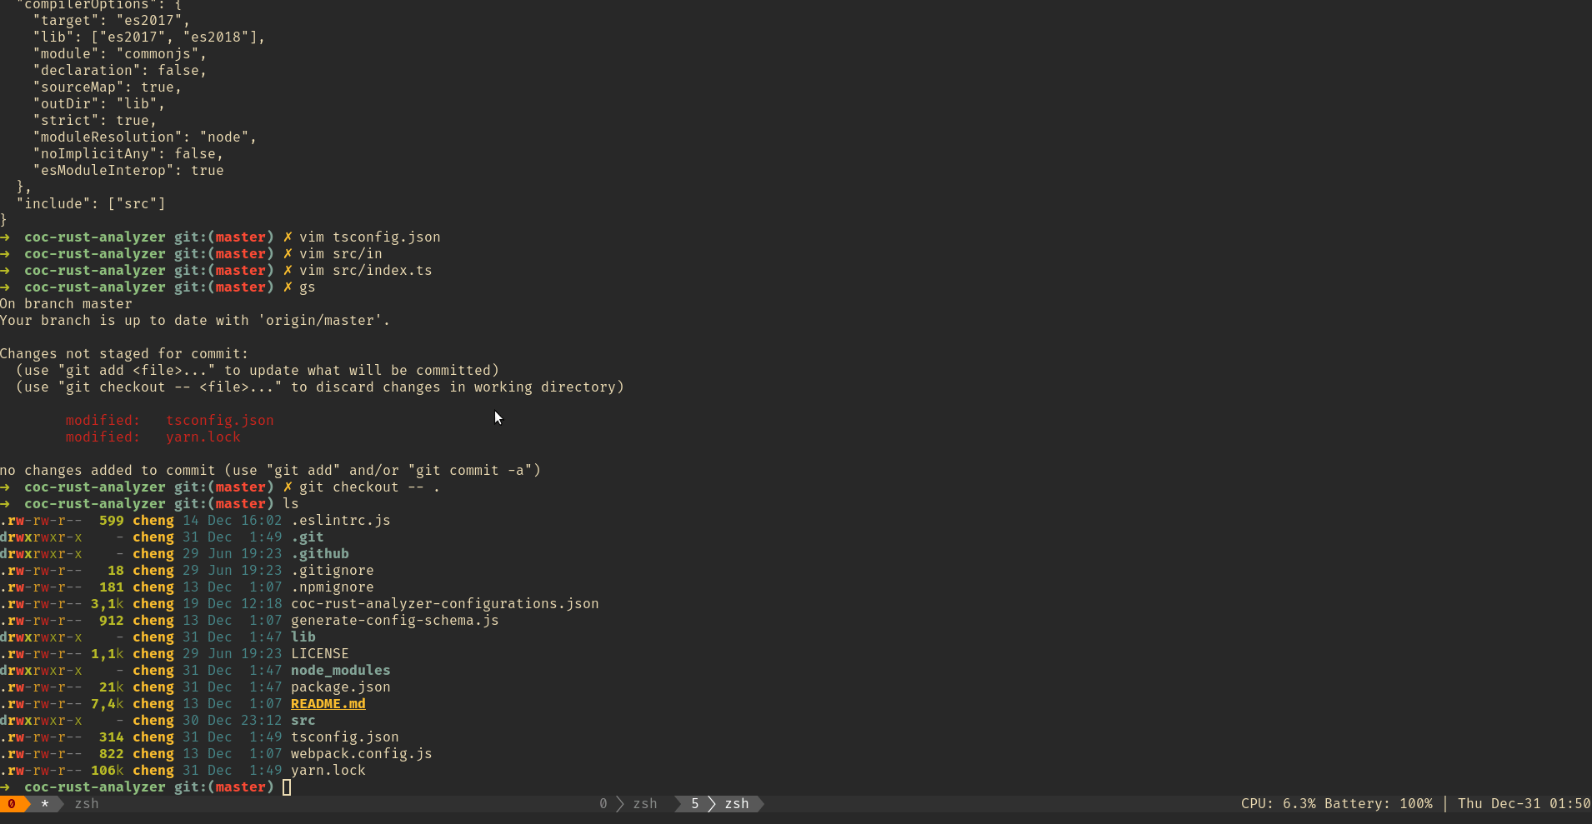Switch to the zsh window labeled 0
This screenshot has width=1592, height=824.
pyautogui.click(x=630, y=803)
